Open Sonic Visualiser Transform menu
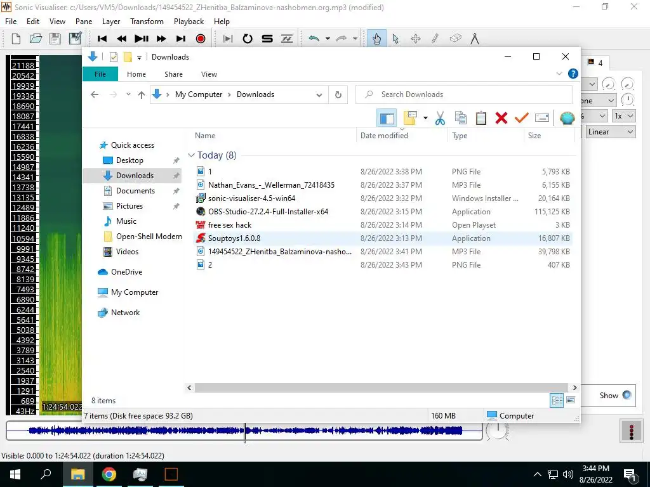650x487 pixels. (147, 22)
